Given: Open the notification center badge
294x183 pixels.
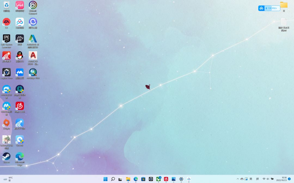Looking at the screenshot, I should pyautogui.click(x=289, y=179).
